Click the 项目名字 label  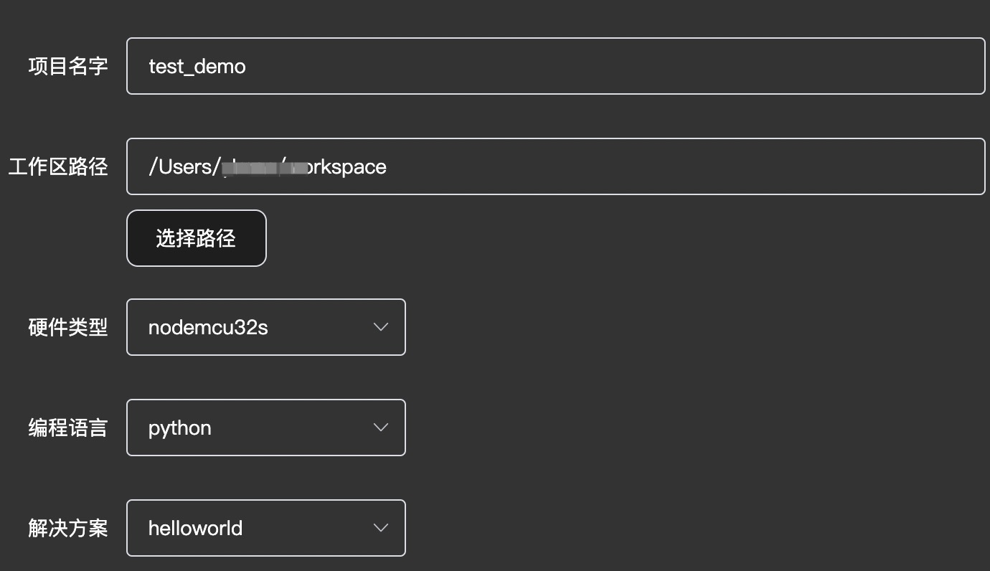click(x=68, y=66)
